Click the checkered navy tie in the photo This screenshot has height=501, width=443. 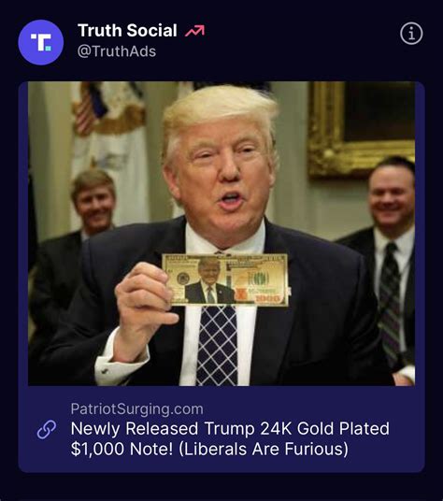(217, 345)
